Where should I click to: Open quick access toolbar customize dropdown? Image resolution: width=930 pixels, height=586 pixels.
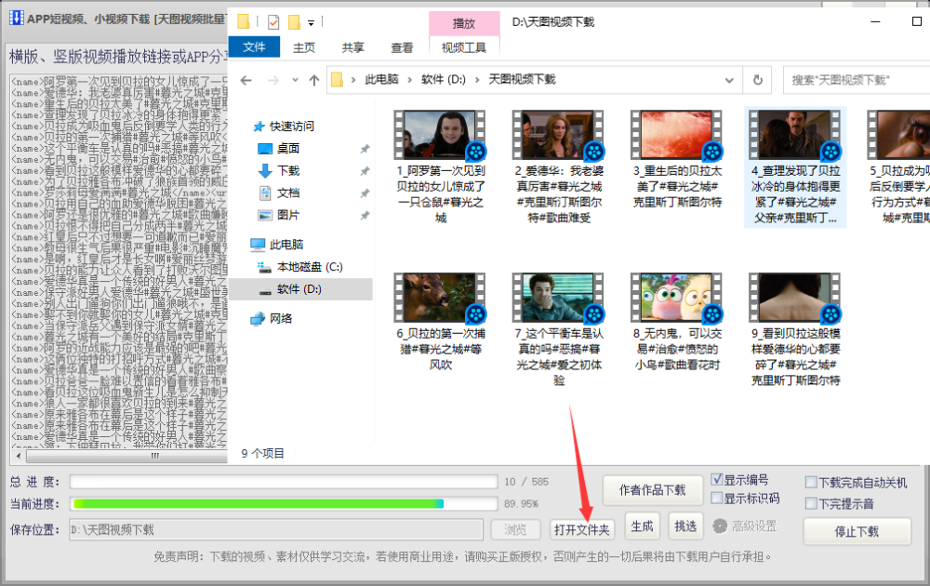[x=311, y=23]
